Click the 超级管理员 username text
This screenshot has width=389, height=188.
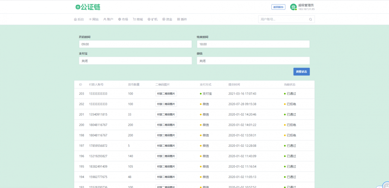[x=306, y=5]
